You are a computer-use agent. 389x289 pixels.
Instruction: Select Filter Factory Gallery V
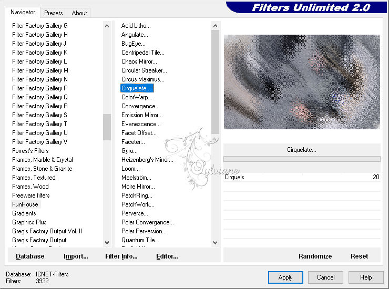pyautogui.click(x=40, y=142)
